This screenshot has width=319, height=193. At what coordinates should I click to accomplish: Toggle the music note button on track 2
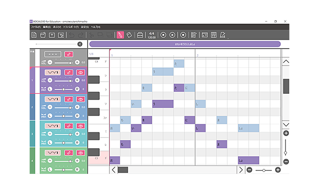(68, 99)
